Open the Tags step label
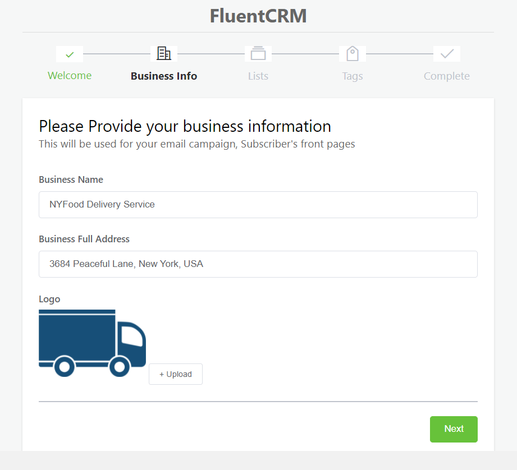This screenshot has height=470, width=517. [x=352, y=76]
